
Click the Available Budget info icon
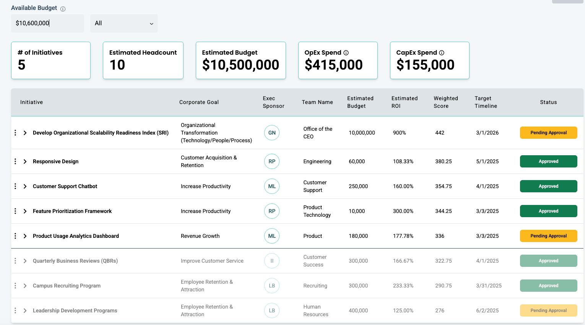click(x=63, y=9)
